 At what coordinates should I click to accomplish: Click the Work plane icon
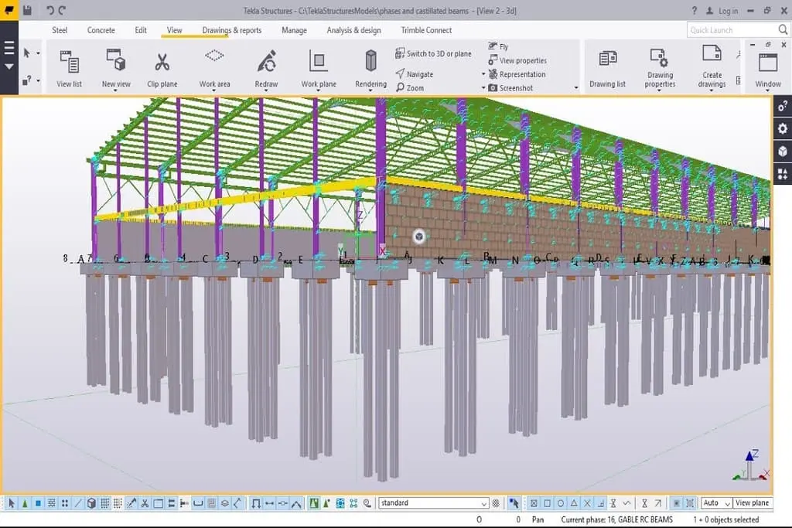[x=318, y=61]
